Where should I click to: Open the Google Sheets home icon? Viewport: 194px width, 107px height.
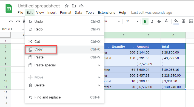tap(9, 9)
